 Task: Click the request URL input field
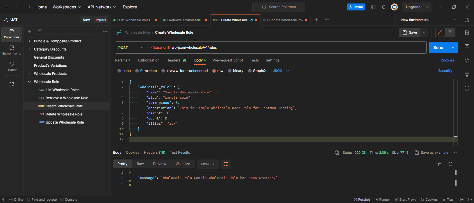click(287, 48)
